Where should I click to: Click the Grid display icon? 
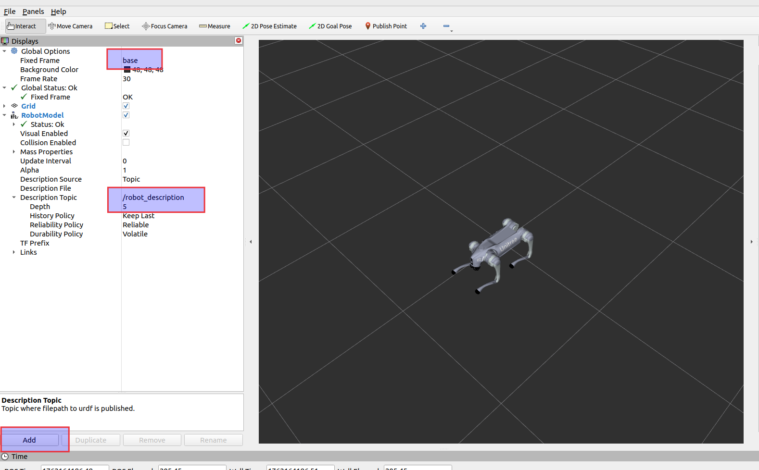[x=14, y=106]
